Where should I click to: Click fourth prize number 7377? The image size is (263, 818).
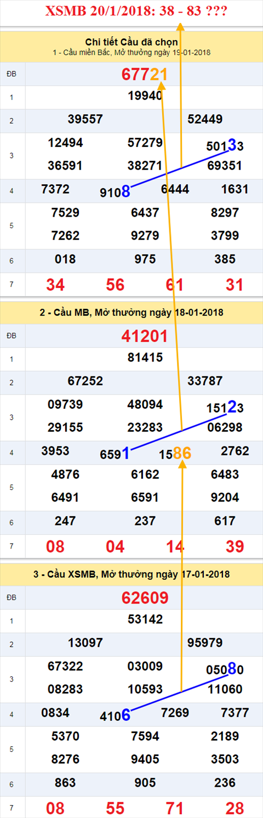(235, 713)
